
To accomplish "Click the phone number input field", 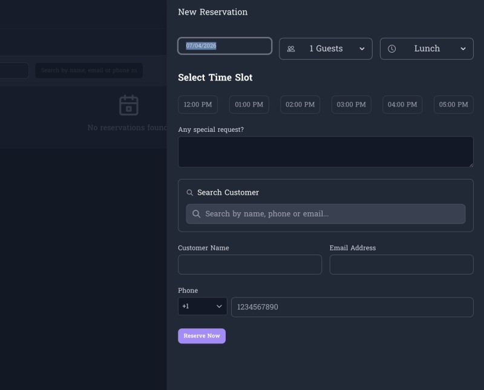I will pyautogui.click(x=352, y=307).
